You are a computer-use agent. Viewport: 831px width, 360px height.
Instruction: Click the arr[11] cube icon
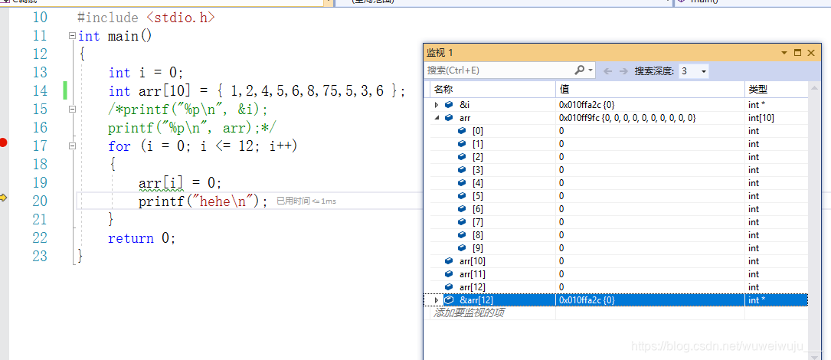coord(449,273)
